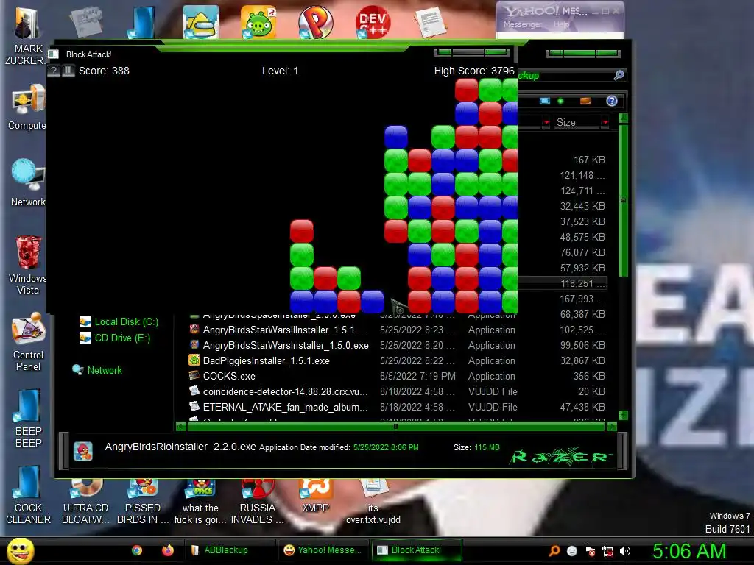Select Local Disk (C:) in navigation pane
This screenshot has width=754, height=565.
click(x=119, y=322)
